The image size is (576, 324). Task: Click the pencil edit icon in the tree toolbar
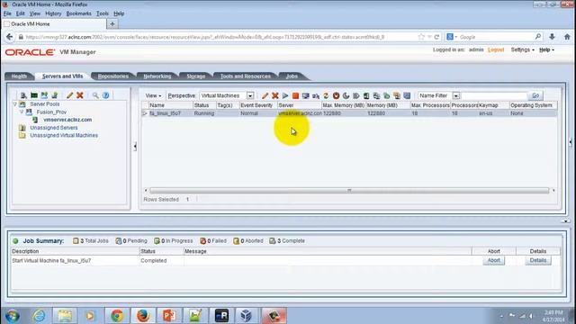(x=69, y=95)
